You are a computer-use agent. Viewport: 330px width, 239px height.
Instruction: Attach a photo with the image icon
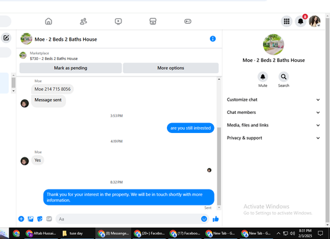30,219
